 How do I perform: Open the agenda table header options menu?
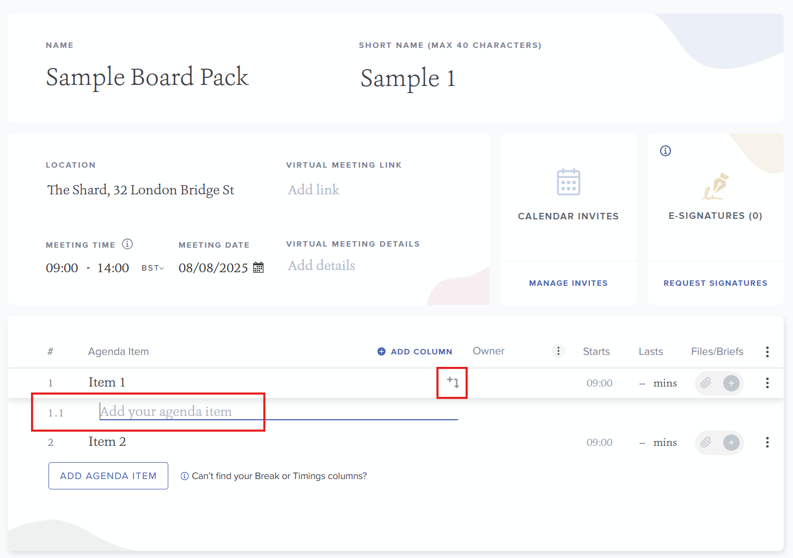pyautogui.click(x=767, y=352)
